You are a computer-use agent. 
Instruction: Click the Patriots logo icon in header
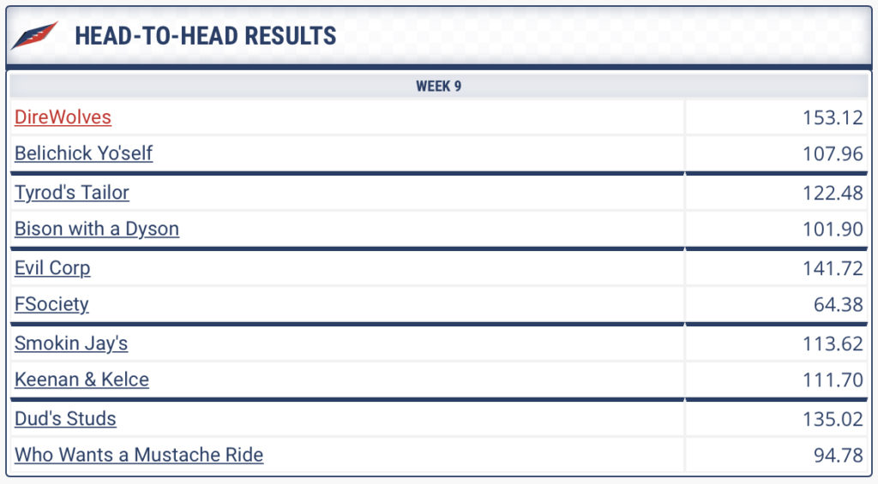coord(34,35)
